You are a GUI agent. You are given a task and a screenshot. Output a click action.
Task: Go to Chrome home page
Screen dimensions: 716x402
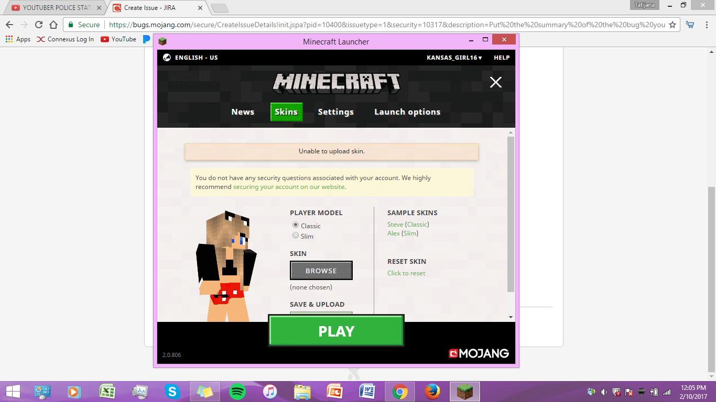click(53, 25)
